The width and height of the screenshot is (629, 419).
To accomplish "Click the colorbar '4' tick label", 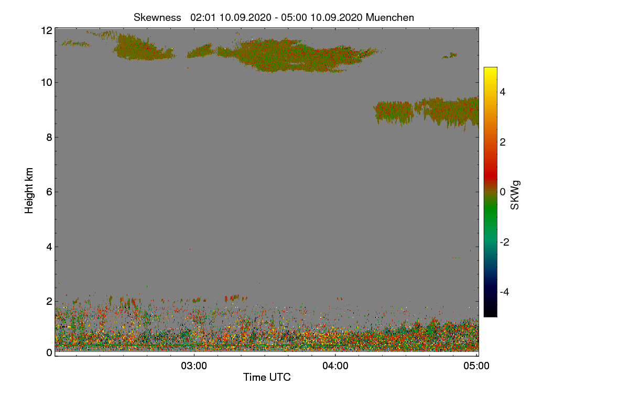I will tap(503, 92).
